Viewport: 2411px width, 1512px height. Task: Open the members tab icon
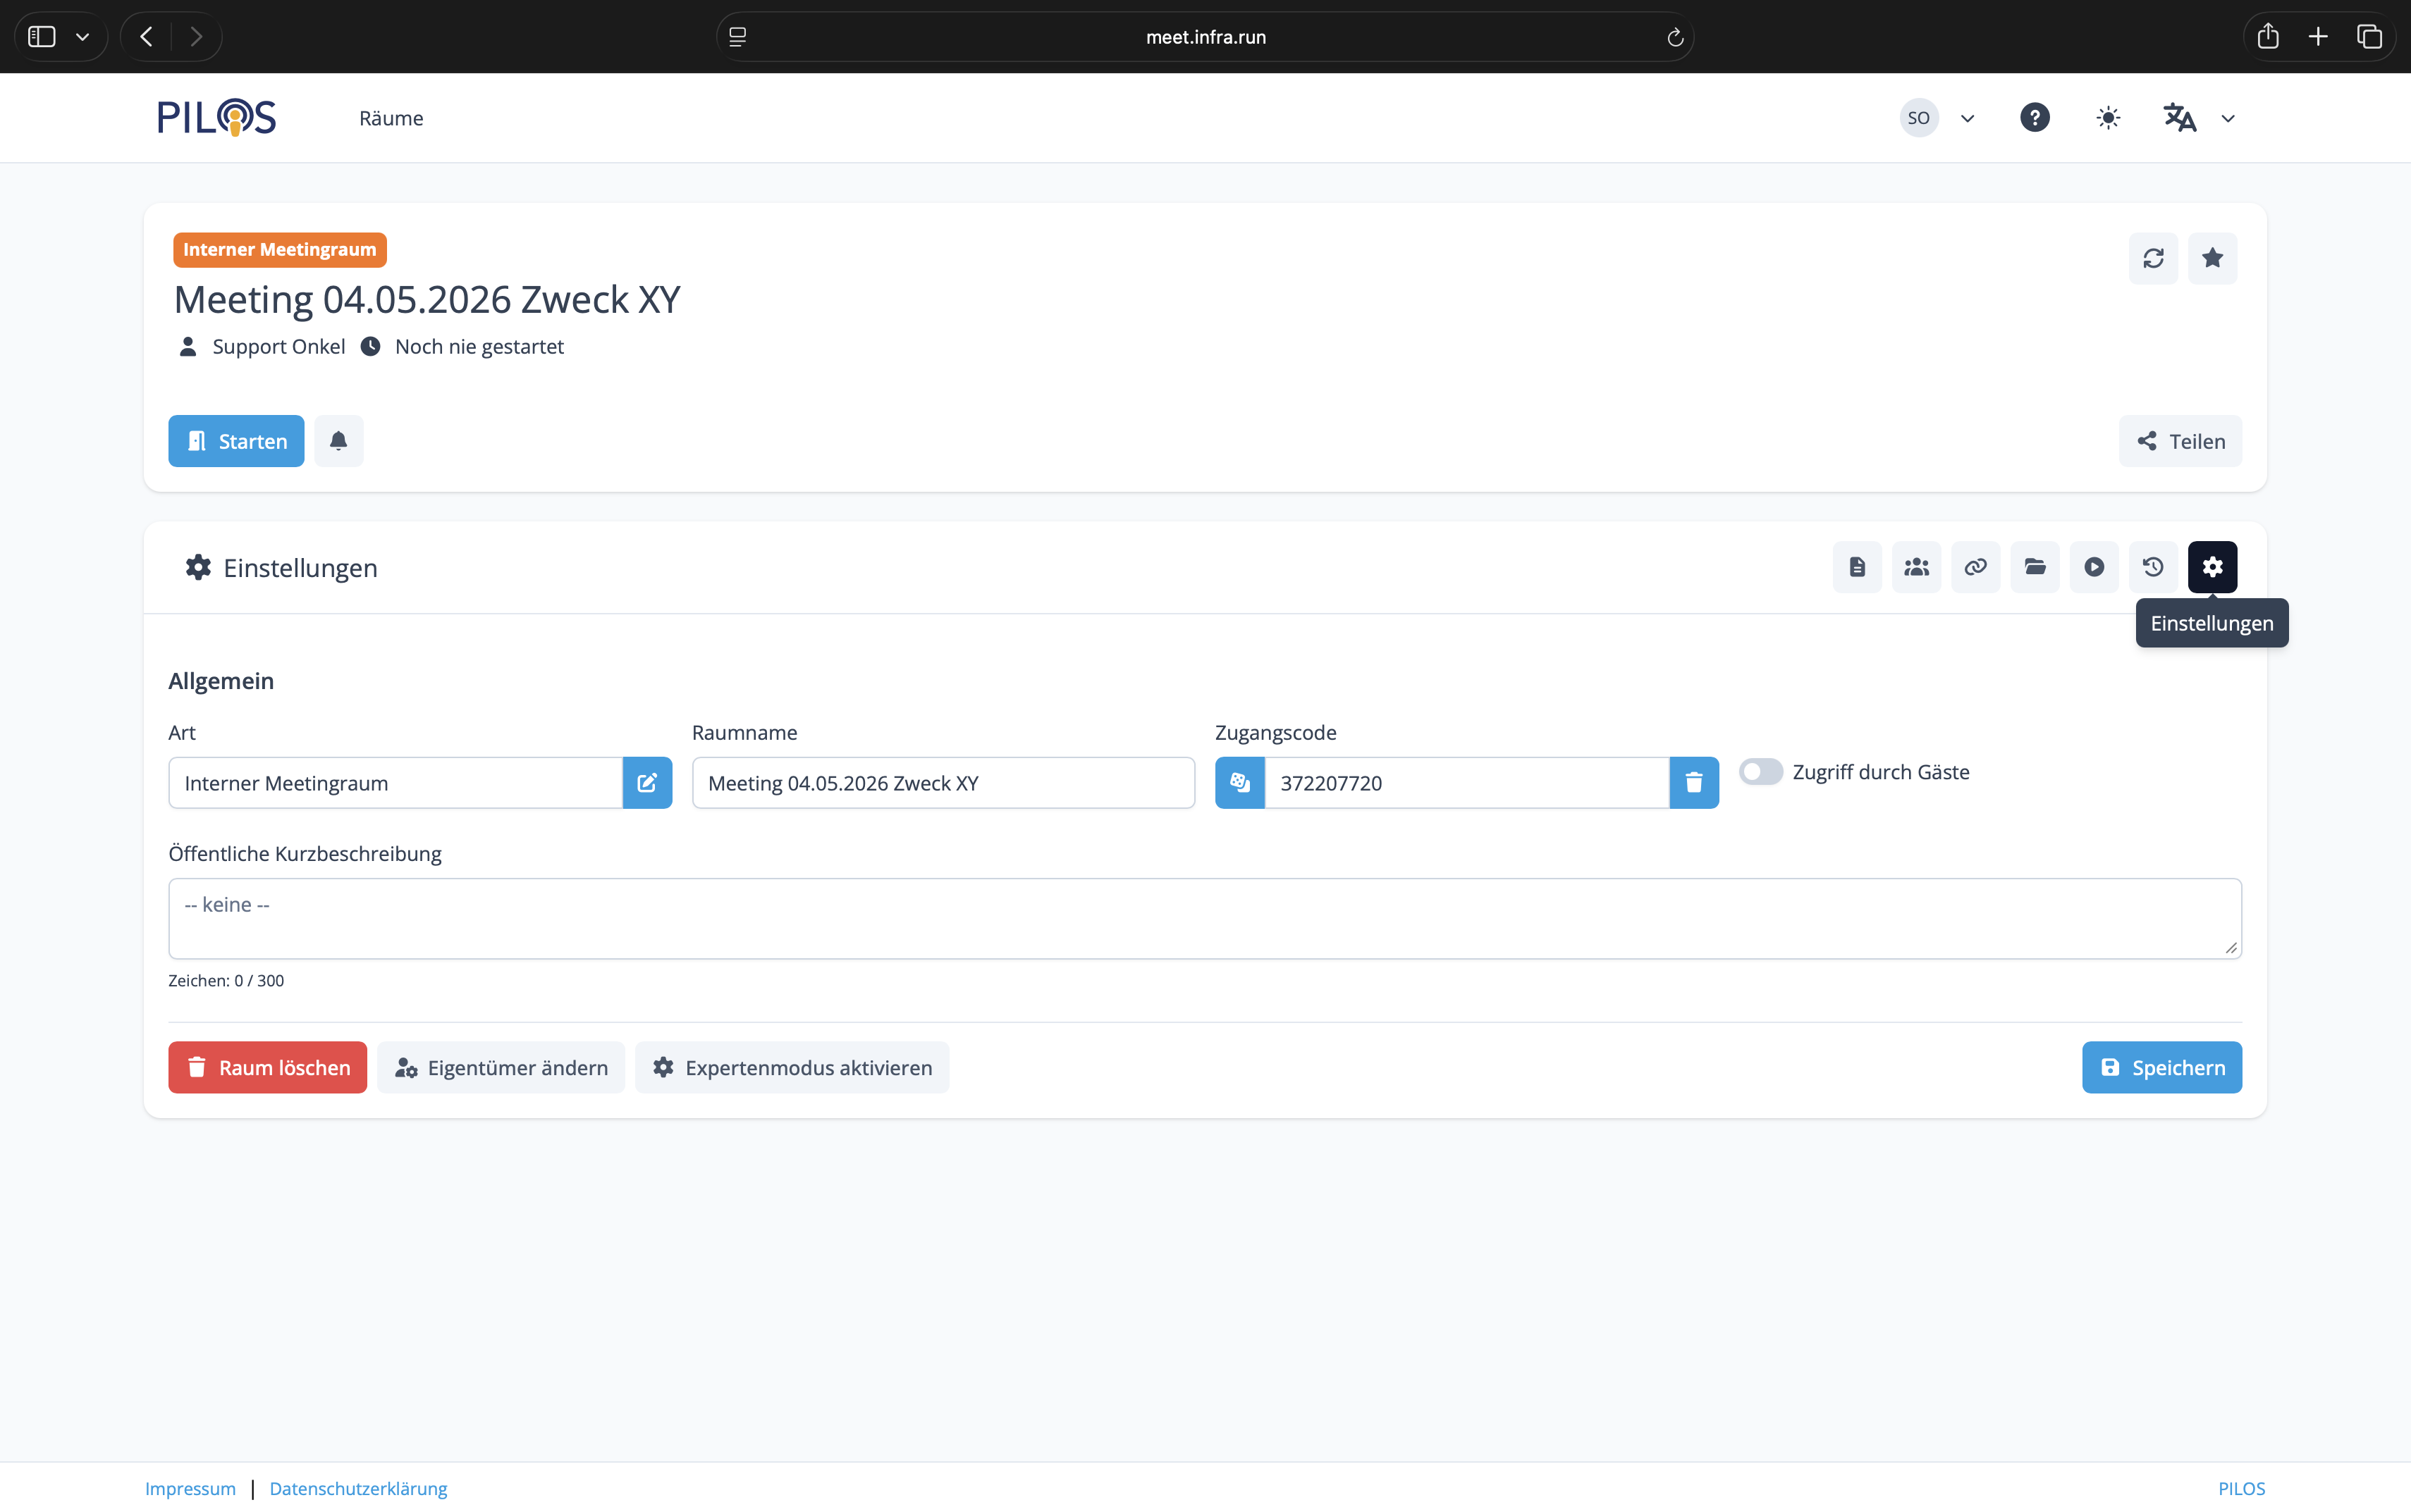[1916, 567]
